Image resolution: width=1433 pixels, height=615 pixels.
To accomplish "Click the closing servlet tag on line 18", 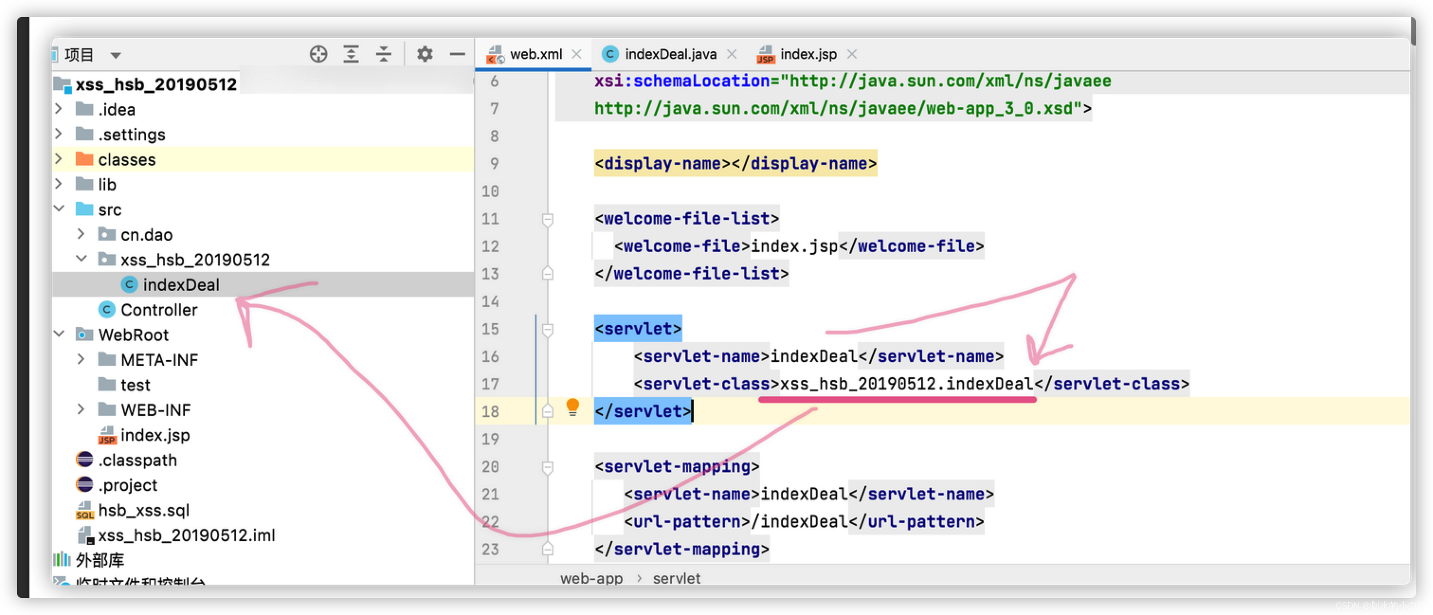I will [x=642, y=411].
